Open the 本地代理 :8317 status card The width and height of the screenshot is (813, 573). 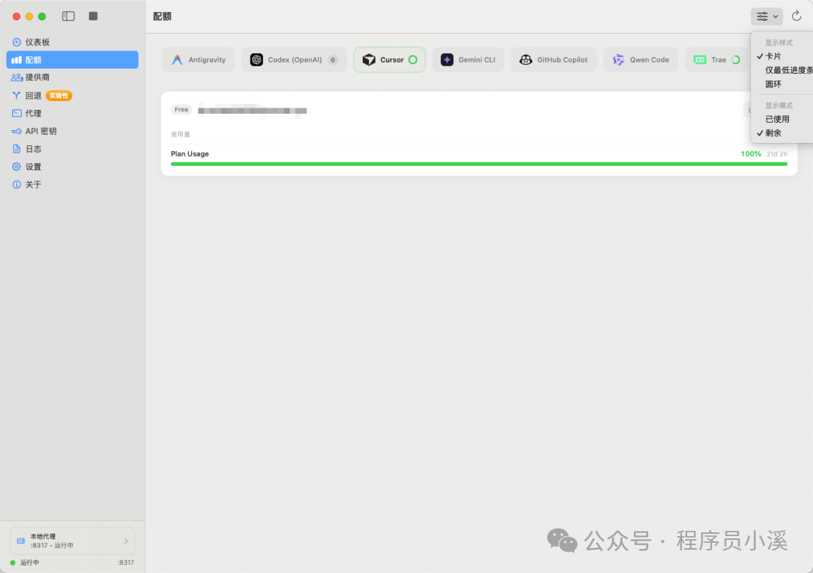pos(72,541)
